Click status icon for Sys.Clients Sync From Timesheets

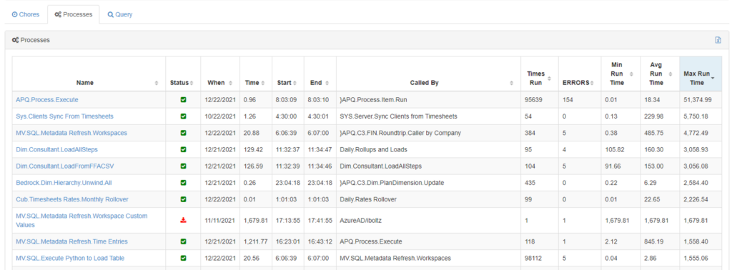coord(183,116)
